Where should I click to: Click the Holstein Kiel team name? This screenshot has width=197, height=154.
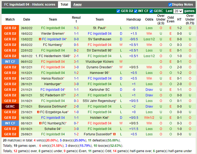99,118
